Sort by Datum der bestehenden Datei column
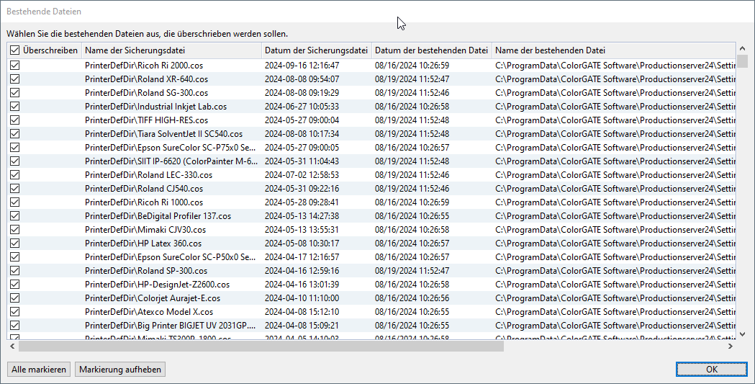The height and width of the screenshot is (384, 755). 431,50
